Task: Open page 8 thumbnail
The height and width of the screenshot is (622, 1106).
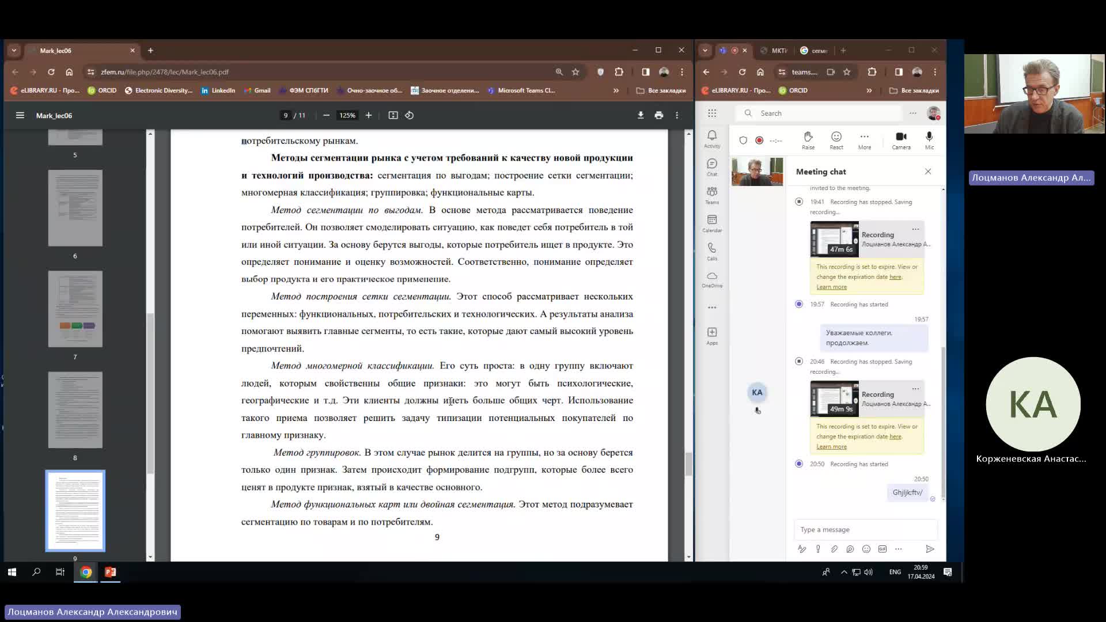Action: [x=75, y=409]
